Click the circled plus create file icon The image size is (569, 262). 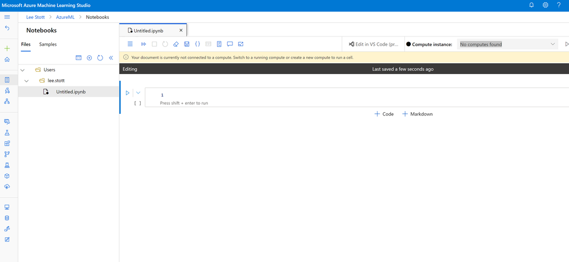pyautogui.click(x=89, y=58)
